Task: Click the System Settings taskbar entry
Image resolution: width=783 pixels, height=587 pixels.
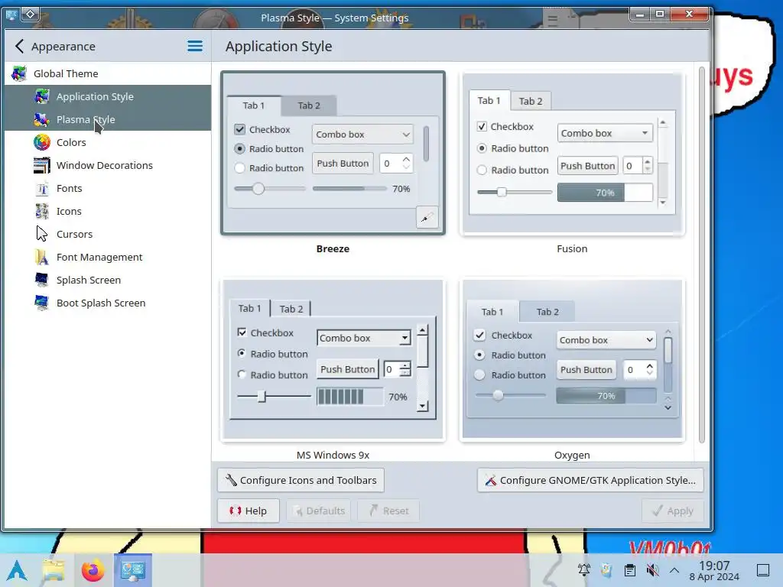Action: pos(133,570)
